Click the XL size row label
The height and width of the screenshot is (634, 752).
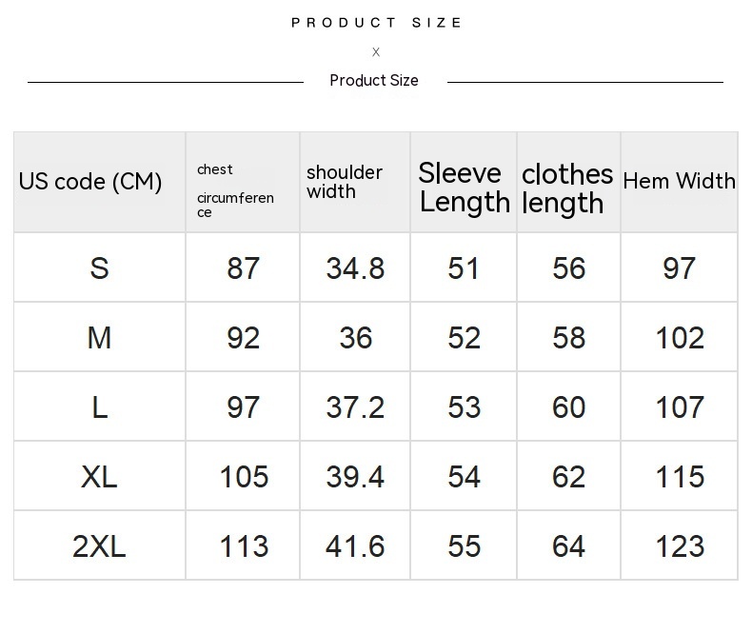(99, 477)
